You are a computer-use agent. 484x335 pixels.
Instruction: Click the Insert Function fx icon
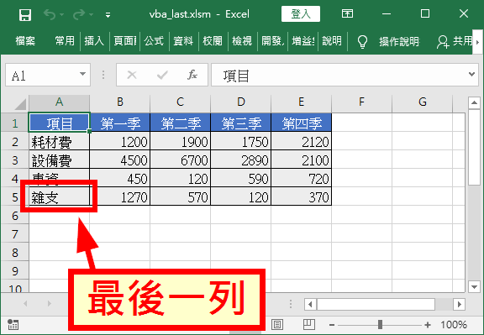tap(192, 75)
